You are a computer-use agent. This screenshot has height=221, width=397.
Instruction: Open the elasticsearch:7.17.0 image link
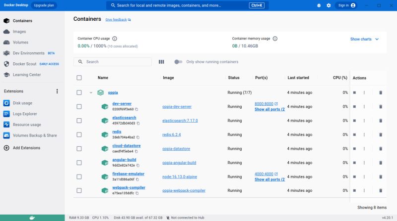tap(180, 121)
